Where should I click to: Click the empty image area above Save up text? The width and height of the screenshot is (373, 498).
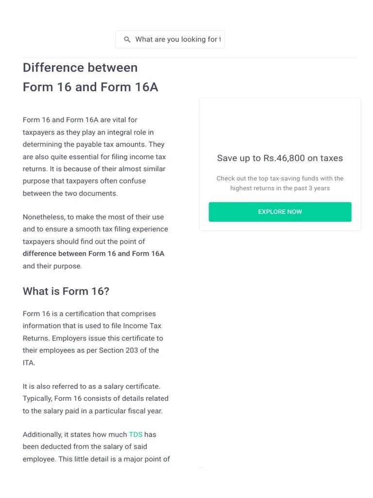280,124
